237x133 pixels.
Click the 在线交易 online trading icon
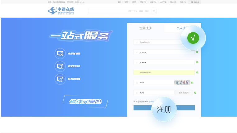[x=60, y=53]
